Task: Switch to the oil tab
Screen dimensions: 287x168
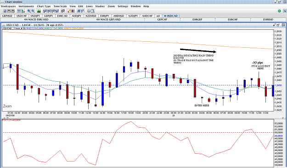Action: [158, 16]
